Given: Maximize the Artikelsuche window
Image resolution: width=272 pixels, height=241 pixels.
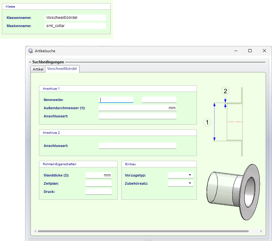Looking at the screenshot, I should click(x=250, y=51).
